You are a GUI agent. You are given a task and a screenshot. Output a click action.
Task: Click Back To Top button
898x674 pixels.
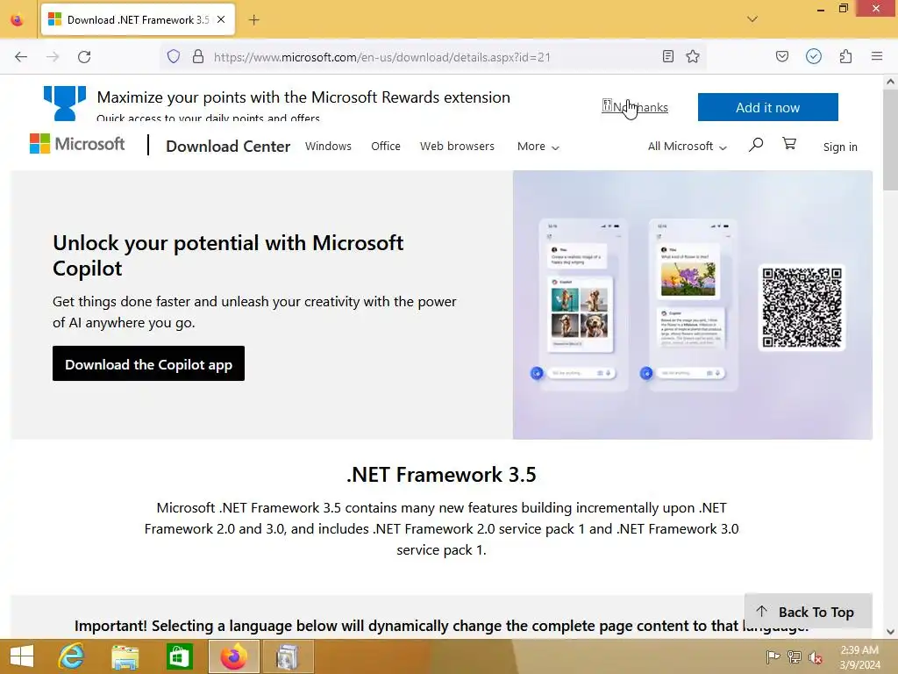pos(808,612)
